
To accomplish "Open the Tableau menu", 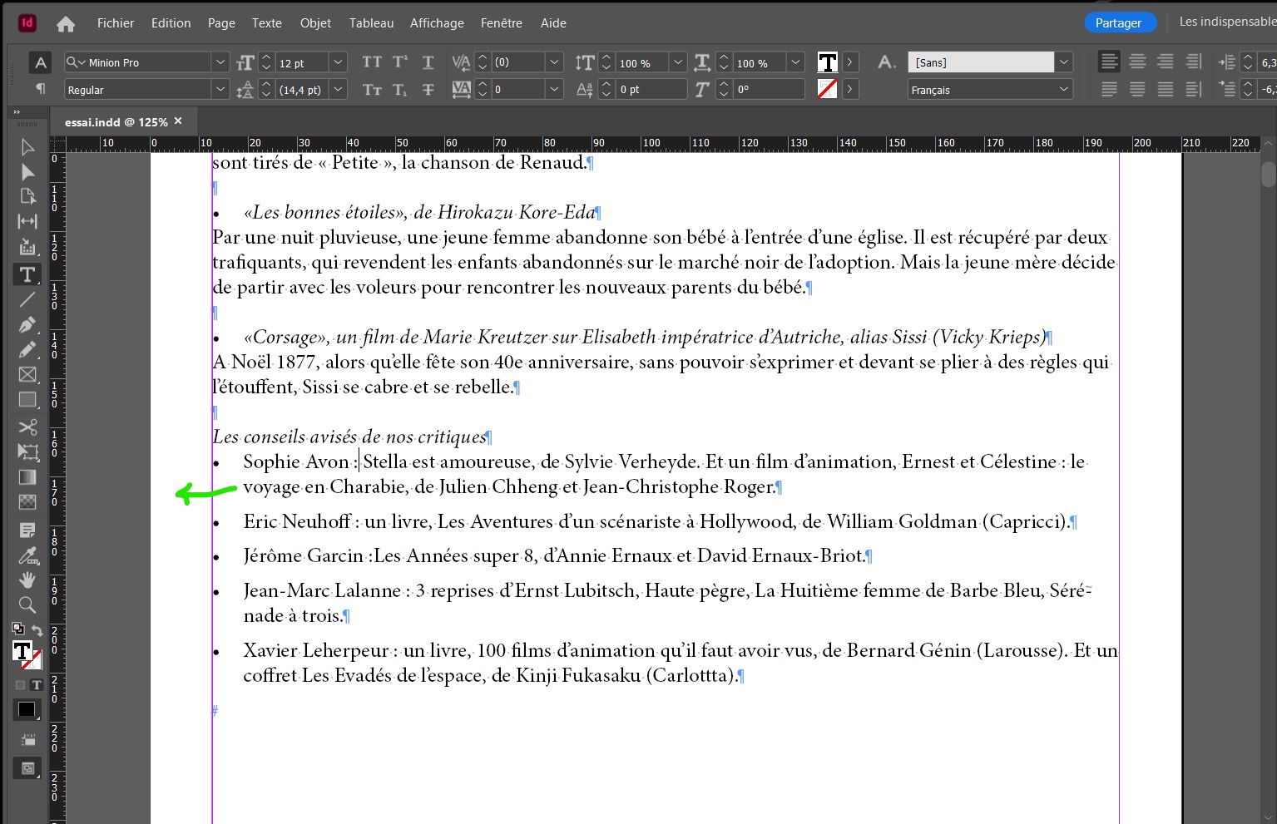I will point(371,22).
